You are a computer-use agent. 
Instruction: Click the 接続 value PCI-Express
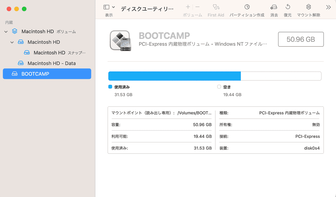pyautogui.click(x=307, y=136)
